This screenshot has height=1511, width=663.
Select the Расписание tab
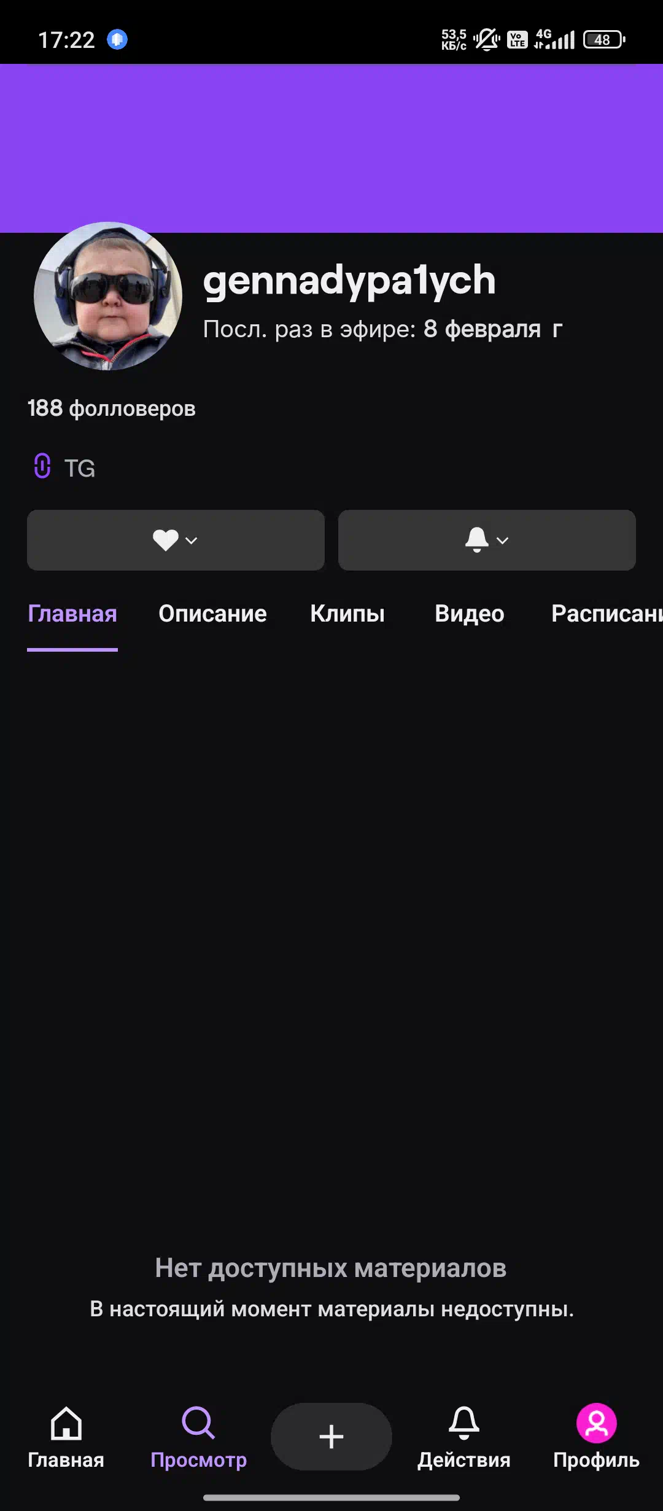pyautogui.click(x=607, y=614)
